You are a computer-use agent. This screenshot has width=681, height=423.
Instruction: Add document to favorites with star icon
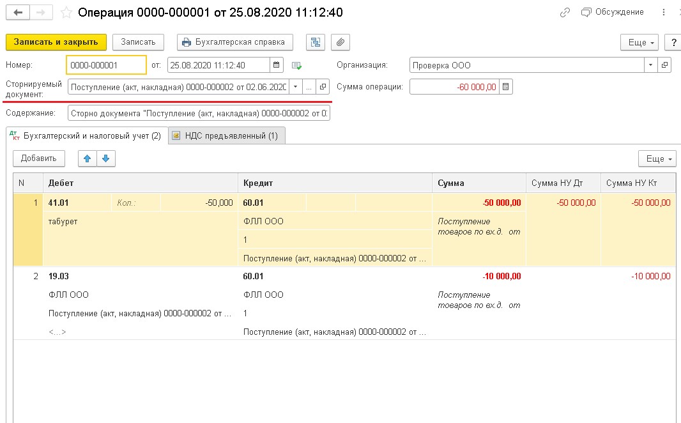pyautogui.click(x=66, y=13)
